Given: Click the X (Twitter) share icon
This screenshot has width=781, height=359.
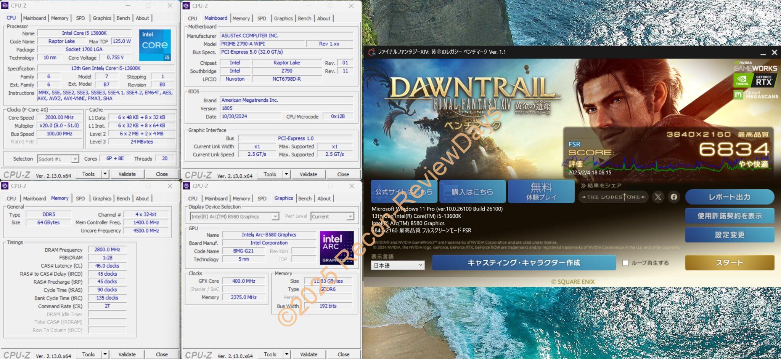Looking at the screenshot, I should coord(658,197).
